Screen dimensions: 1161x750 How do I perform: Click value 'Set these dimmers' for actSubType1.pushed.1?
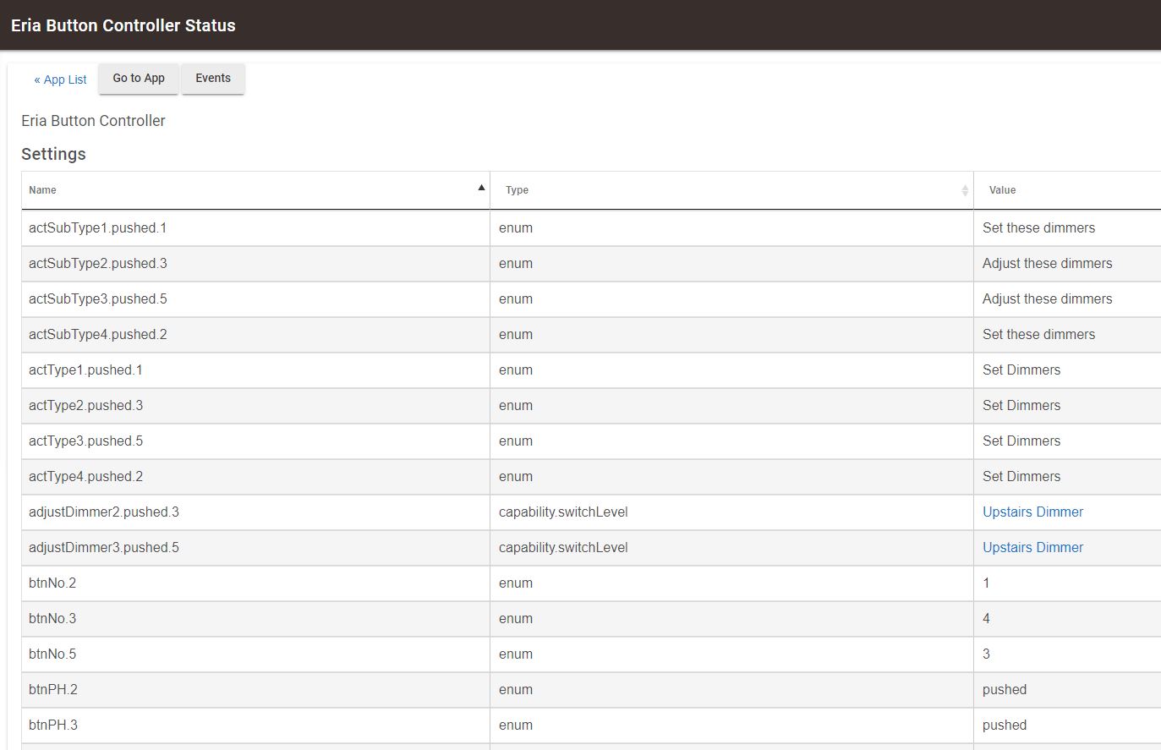[x=1038, y=227]
